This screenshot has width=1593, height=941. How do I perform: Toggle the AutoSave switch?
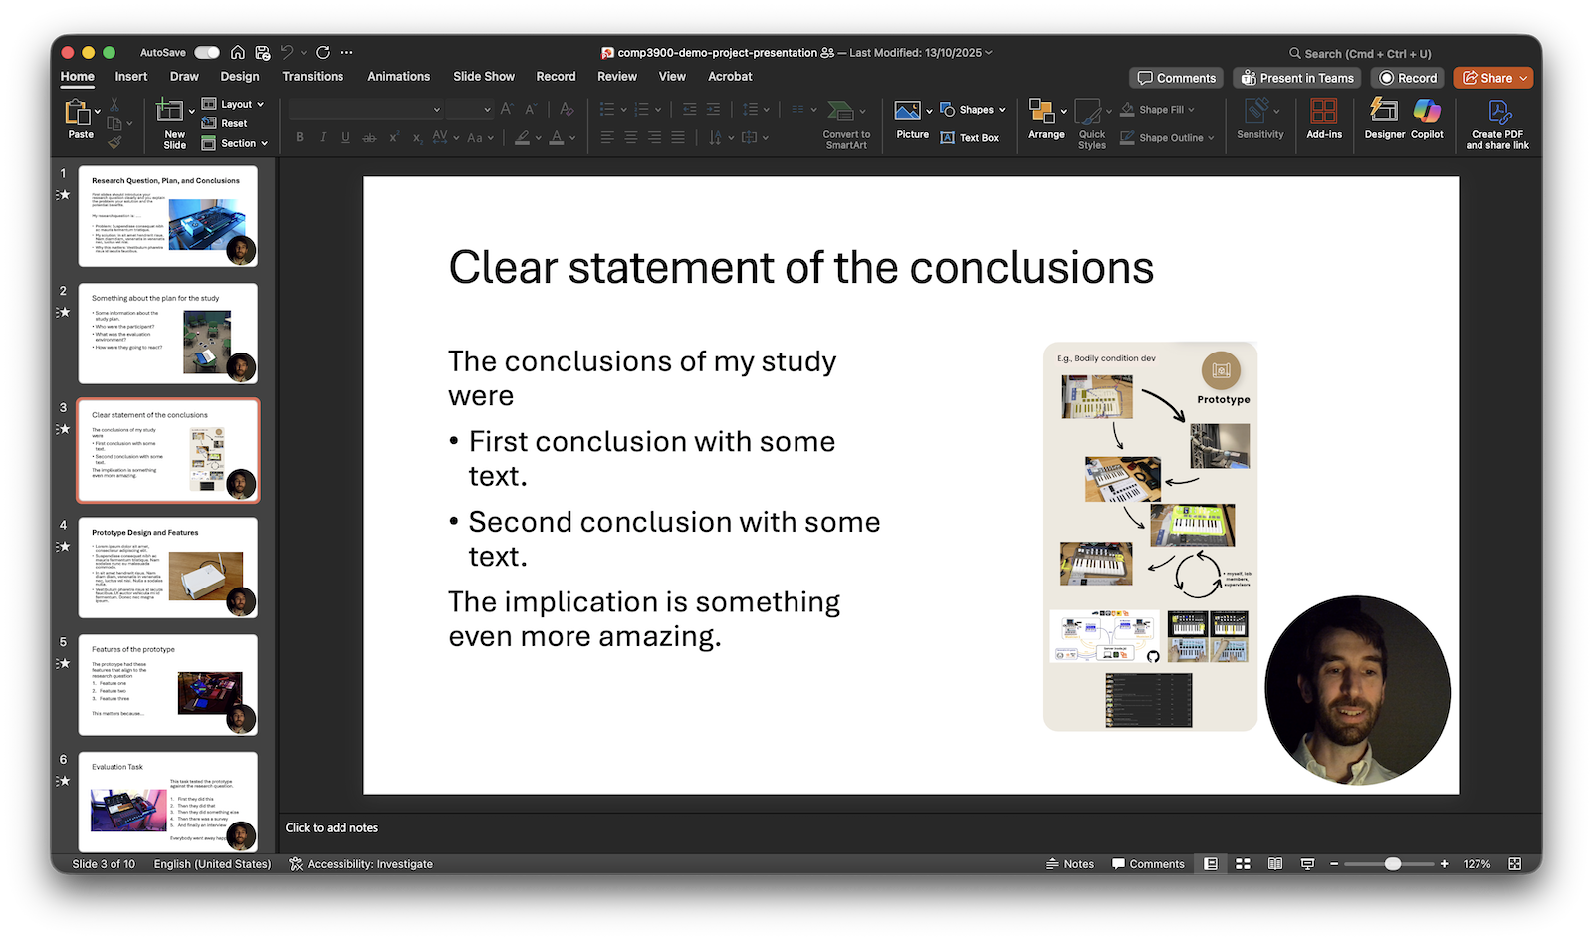(x=205, y=52)
